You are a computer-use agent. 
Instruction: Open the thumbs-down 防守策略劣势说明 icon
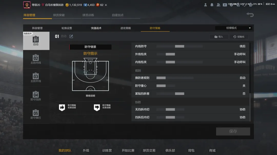(x=97, y=107)
